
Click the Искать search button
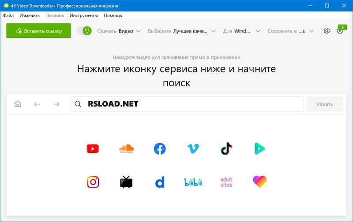click(x=325, y=104)
